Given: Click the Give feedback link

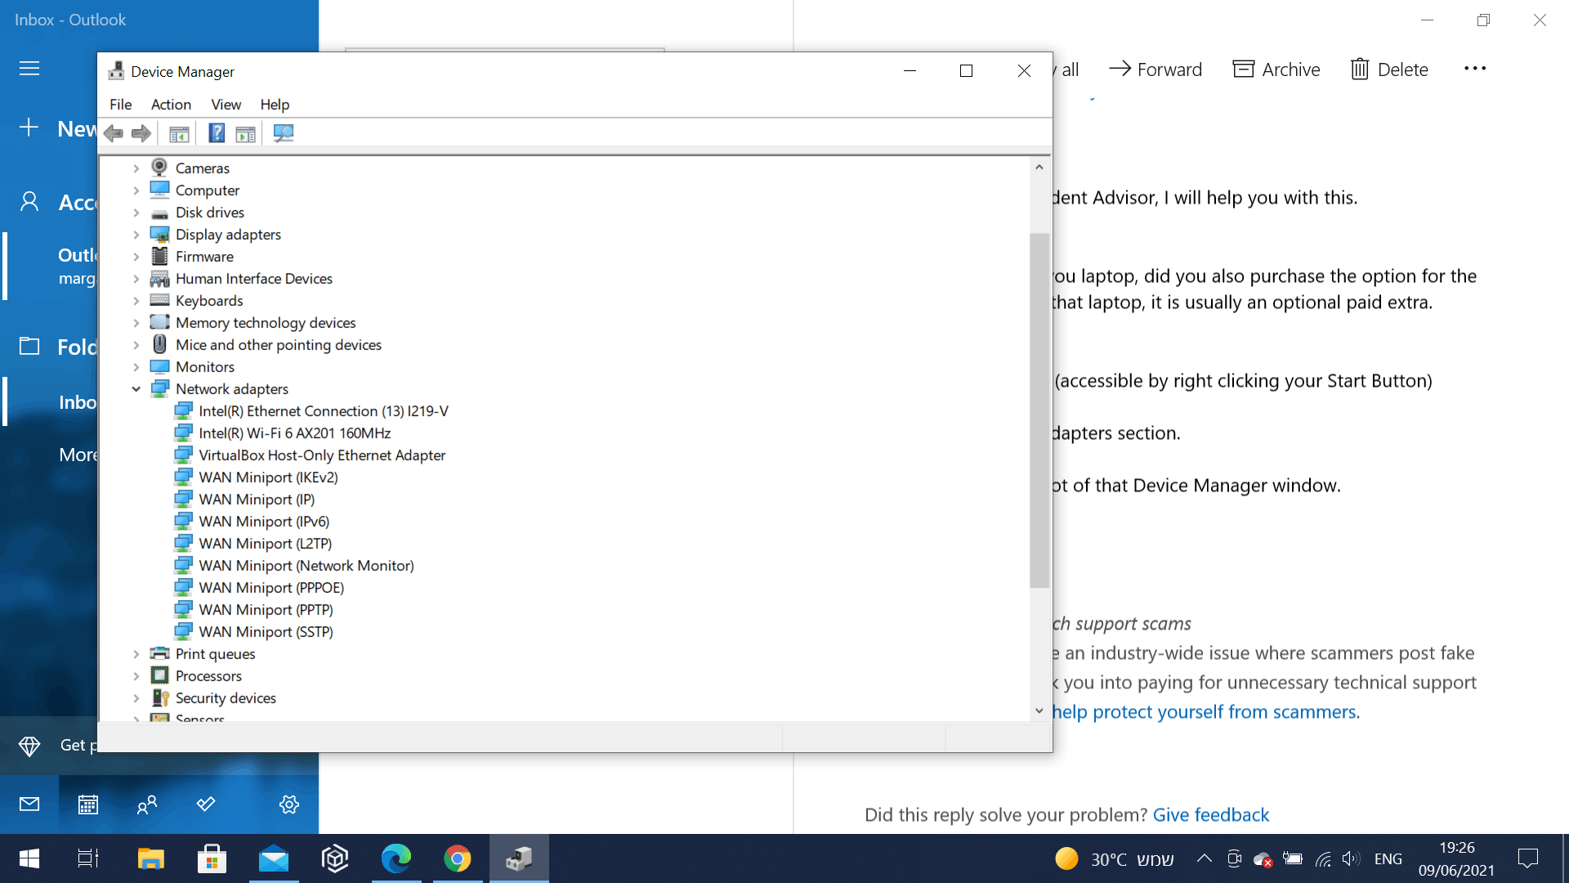Looking at the screenshot, I should point(1210,814).
